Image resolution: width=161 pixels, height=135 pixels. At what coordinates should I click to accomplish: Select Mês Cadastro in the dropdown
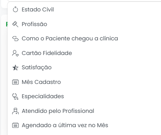pyautogui.click(x=84, y=82)
